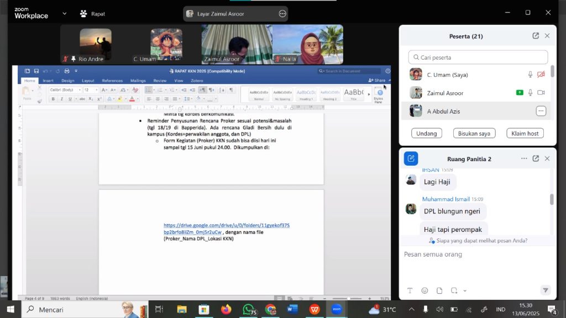Open the new chat compose icon
This screenshot has width=566, height=318.
click(x=411, y=159)
